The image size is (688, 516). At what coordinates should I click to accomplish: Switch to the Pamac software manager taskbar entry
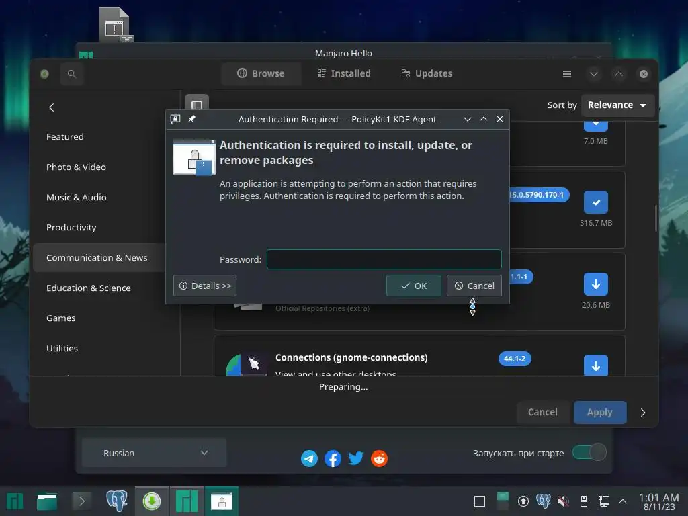pyautogui.click(x=152, y=501)
